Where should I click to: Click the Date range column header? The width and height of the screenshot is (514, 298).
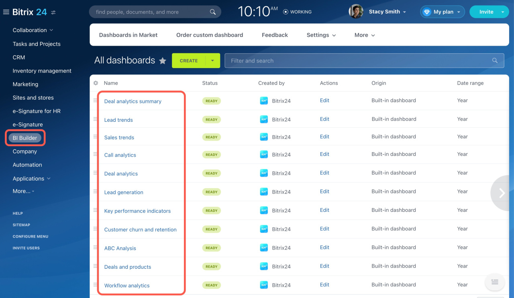470,83
